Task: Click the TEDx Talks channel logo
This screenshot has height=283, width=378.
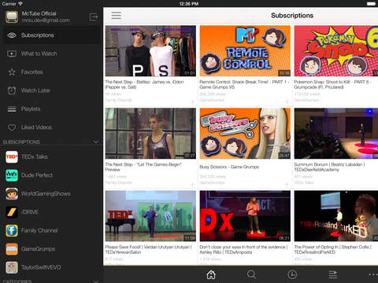Action: (12, 156)
